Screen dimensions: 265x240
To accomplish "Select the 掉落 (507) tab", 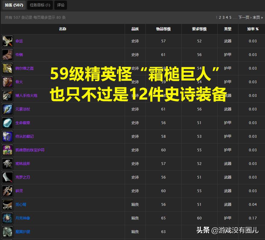I will tap(14, 5).
